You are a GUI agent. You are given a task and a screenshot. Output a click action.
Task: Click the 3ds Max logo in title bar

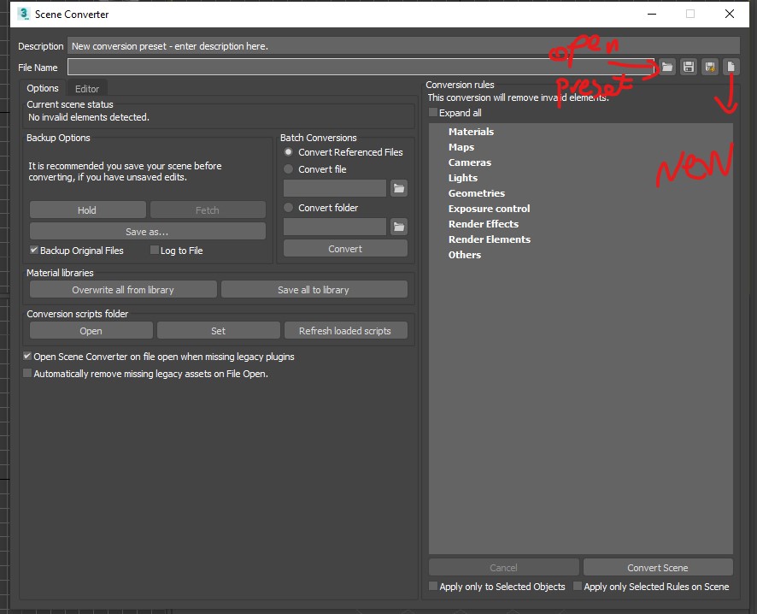click(23, 15)
